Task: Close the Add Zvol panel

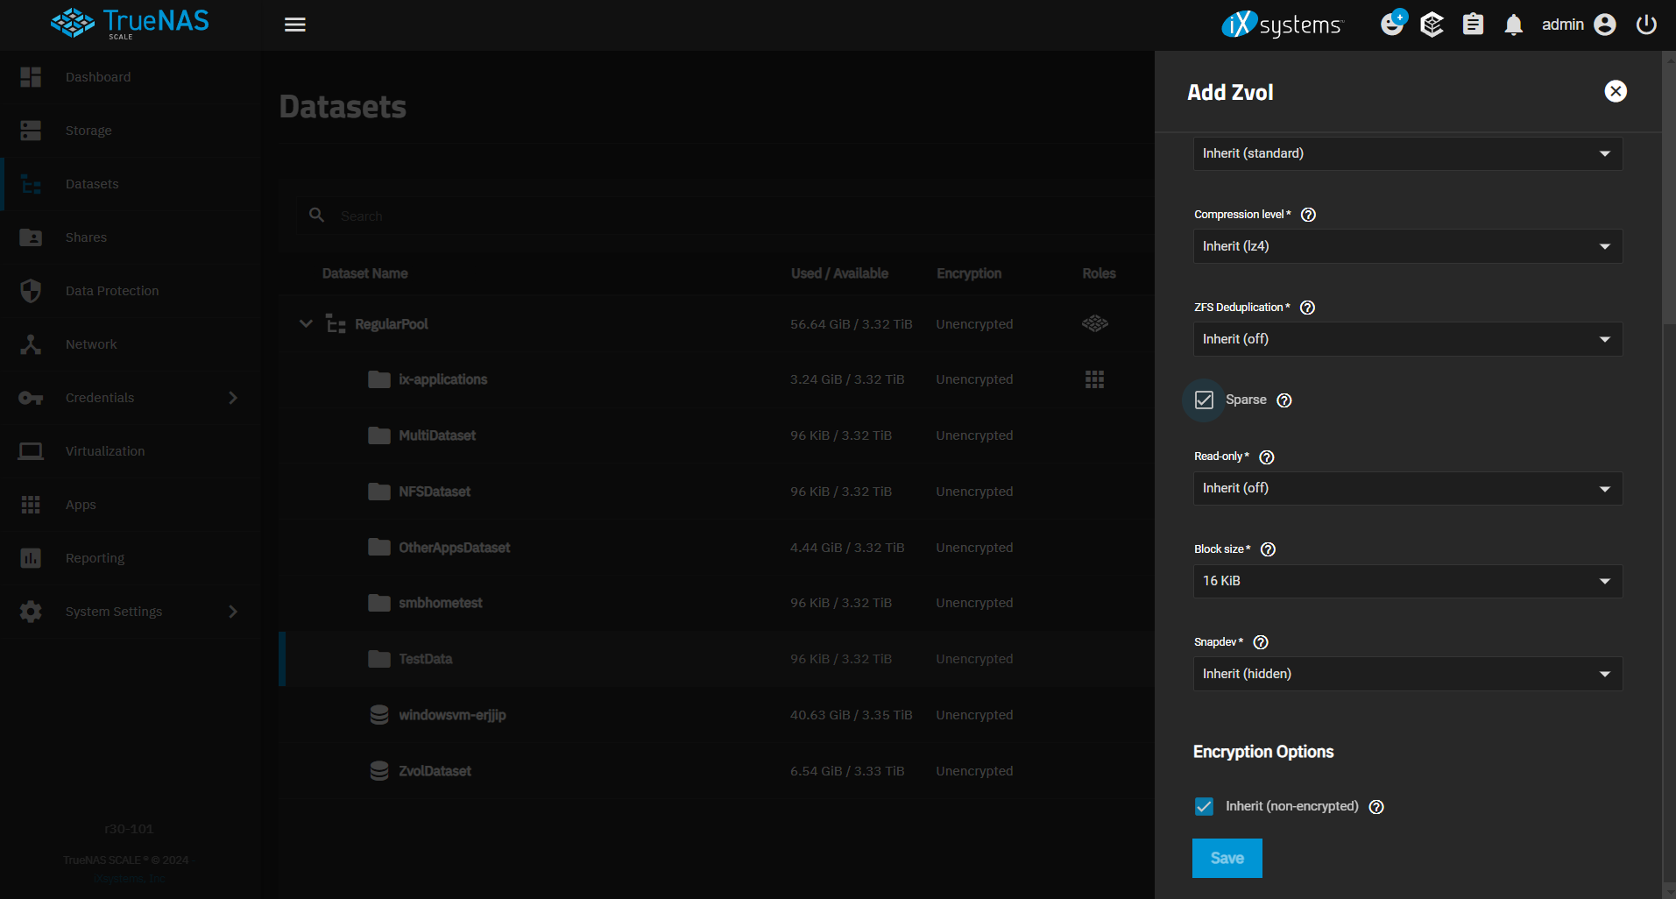Action: pyautogui.click(x=1616, y=91)
